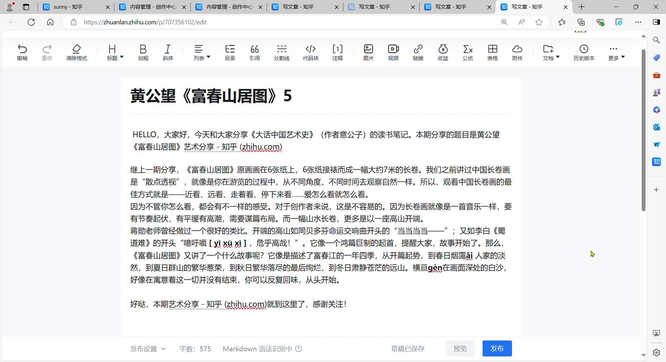This screenshot has width=666, height=362.
Task: View 历史版本 version history
Action: pyautogui.click(x=584, y=53)
